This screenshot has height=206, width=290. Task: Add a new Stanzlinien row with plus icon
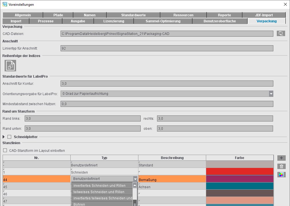[x=281, y=158]
